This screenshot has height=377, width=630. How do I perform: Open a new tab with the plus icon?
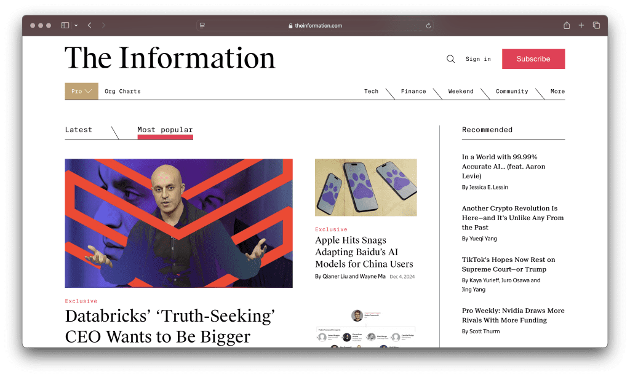[581, 25]
